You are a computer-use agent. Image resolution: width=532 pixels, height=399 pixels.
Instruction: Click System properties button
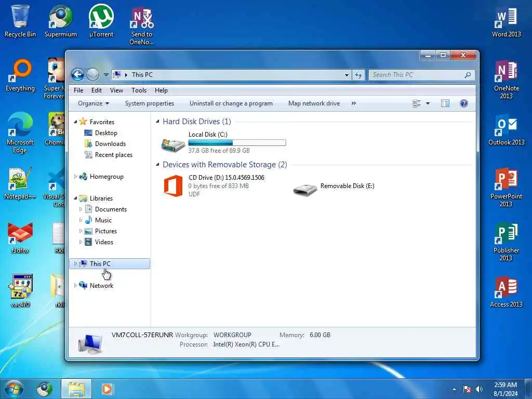pos(149,103)
